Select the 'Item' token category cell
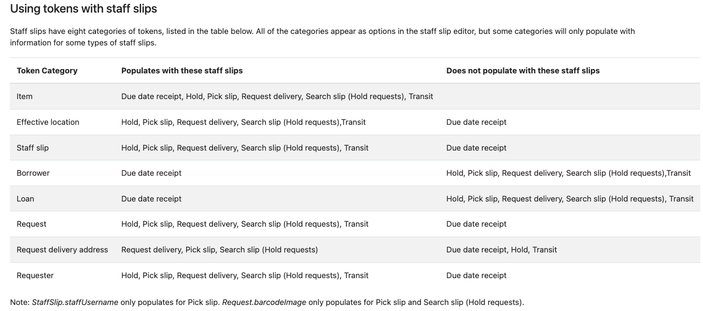 pos(25,96)
